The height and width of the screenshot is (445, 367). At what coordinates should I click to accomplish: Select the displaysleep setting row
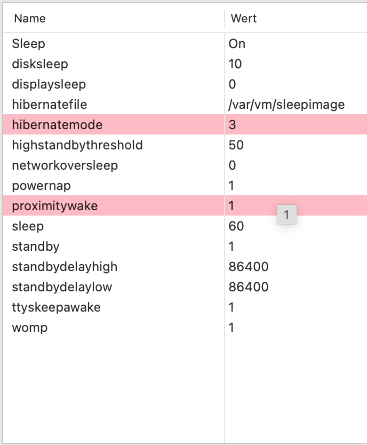click(x=49, y=84)
